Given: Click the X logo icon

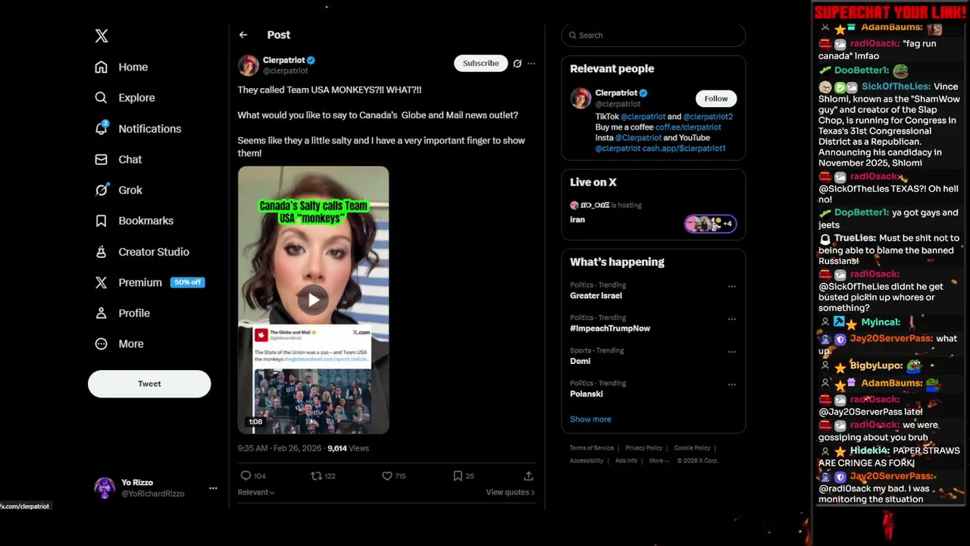Looking at the screenshot, I should [x=102, y=36].
